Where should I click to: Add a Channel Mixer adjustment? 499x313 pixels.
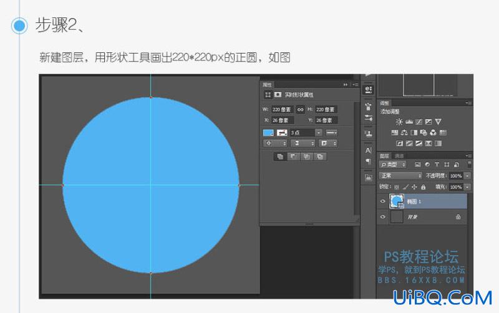(433, 133)
